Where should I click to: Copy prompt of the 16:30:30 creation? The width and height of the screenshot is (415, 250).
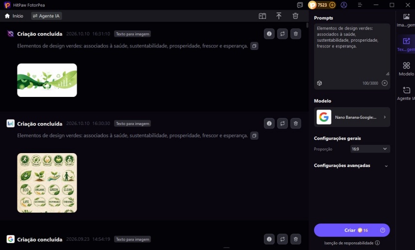254,136
